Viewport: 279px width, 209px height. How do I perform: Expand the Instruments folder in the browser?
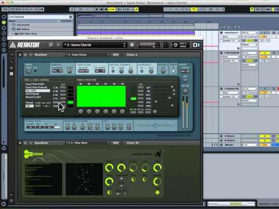click(x=10, y=25)
